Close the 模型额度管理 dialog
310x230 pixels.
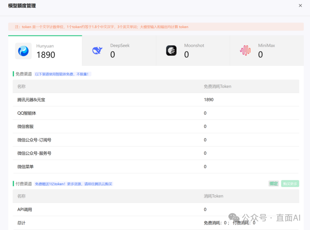pyautogui.click(x=300, y=6)
